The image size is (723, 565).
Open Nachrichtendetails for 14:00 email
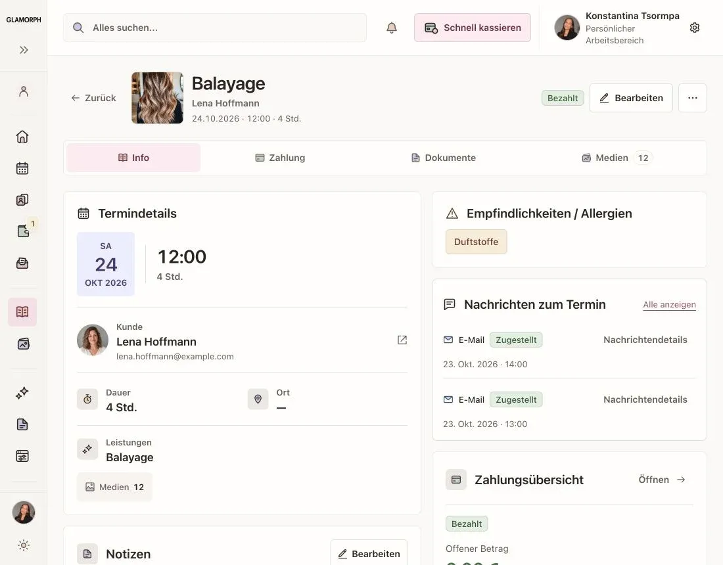click(645, 340)
